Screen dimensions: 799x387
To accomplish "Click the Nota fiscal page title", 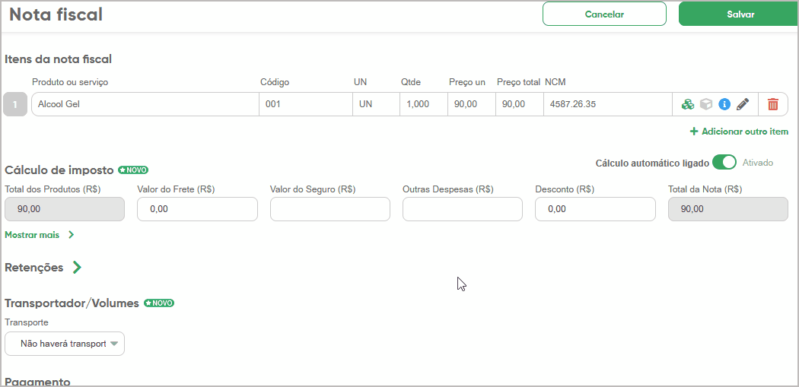I will (x=56, y=14).
